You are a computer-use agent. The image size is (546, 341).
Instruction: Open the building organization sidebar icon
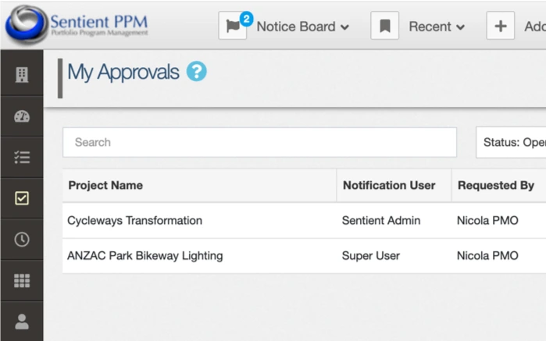point(22,74)
